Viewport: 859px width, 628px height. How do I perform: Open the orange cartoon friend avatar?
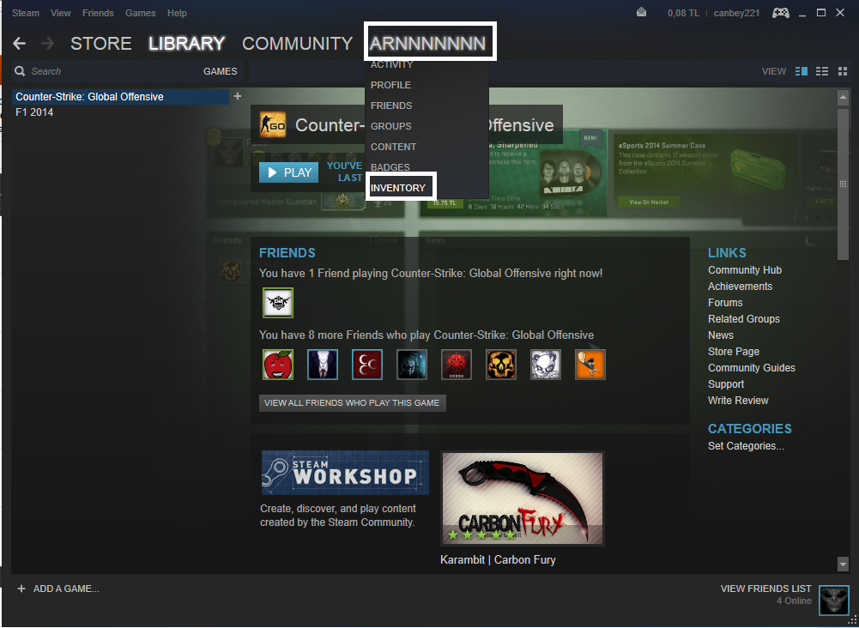pyautogui.click(x=590, y=365)
